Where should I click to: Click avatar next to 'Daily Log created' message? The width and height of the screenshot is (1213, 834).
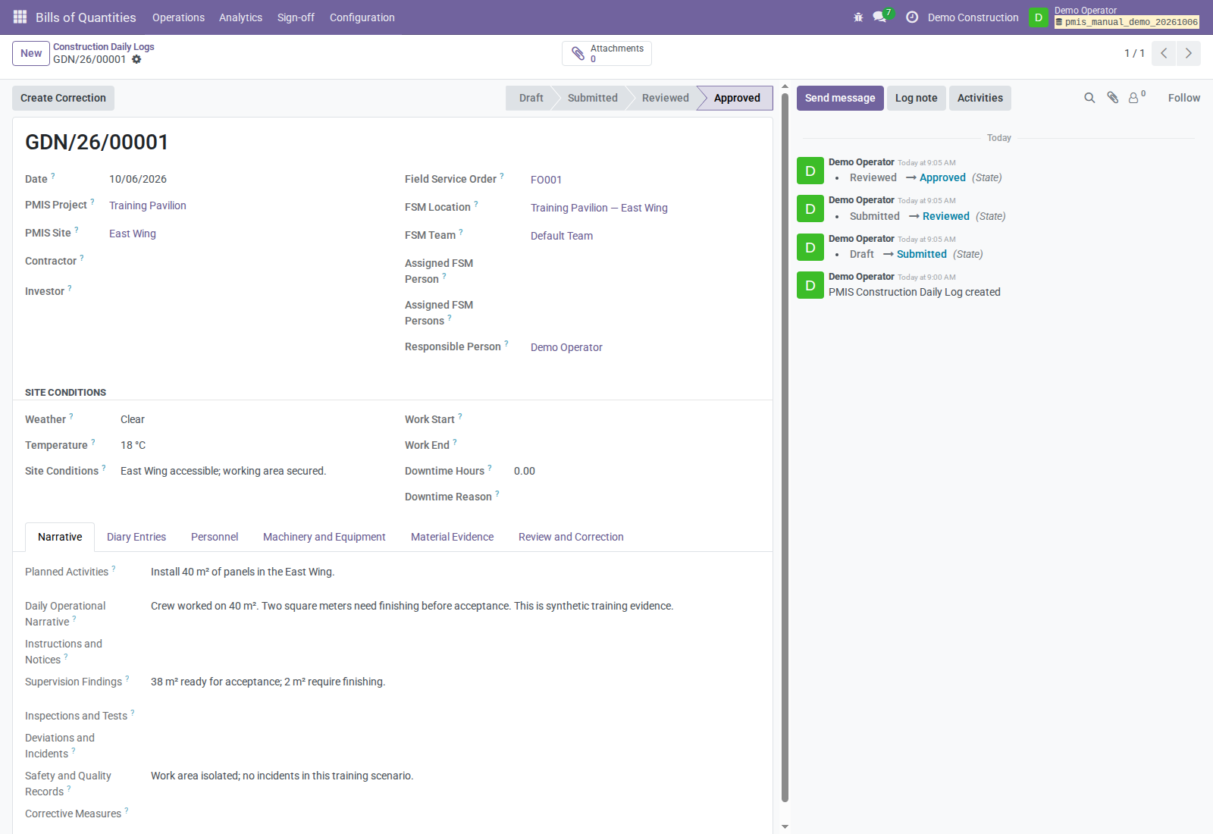tap(810, 285)
